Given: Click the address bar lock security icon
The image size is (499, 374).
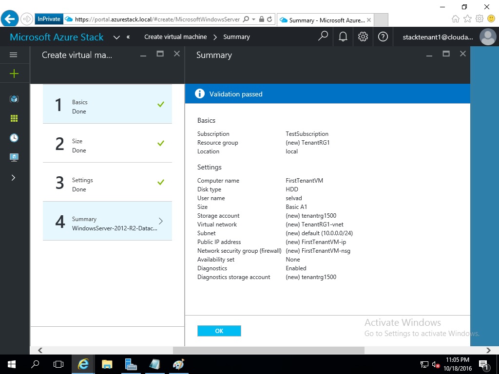Looking at the screenshot, I should [x=262, y=19].
